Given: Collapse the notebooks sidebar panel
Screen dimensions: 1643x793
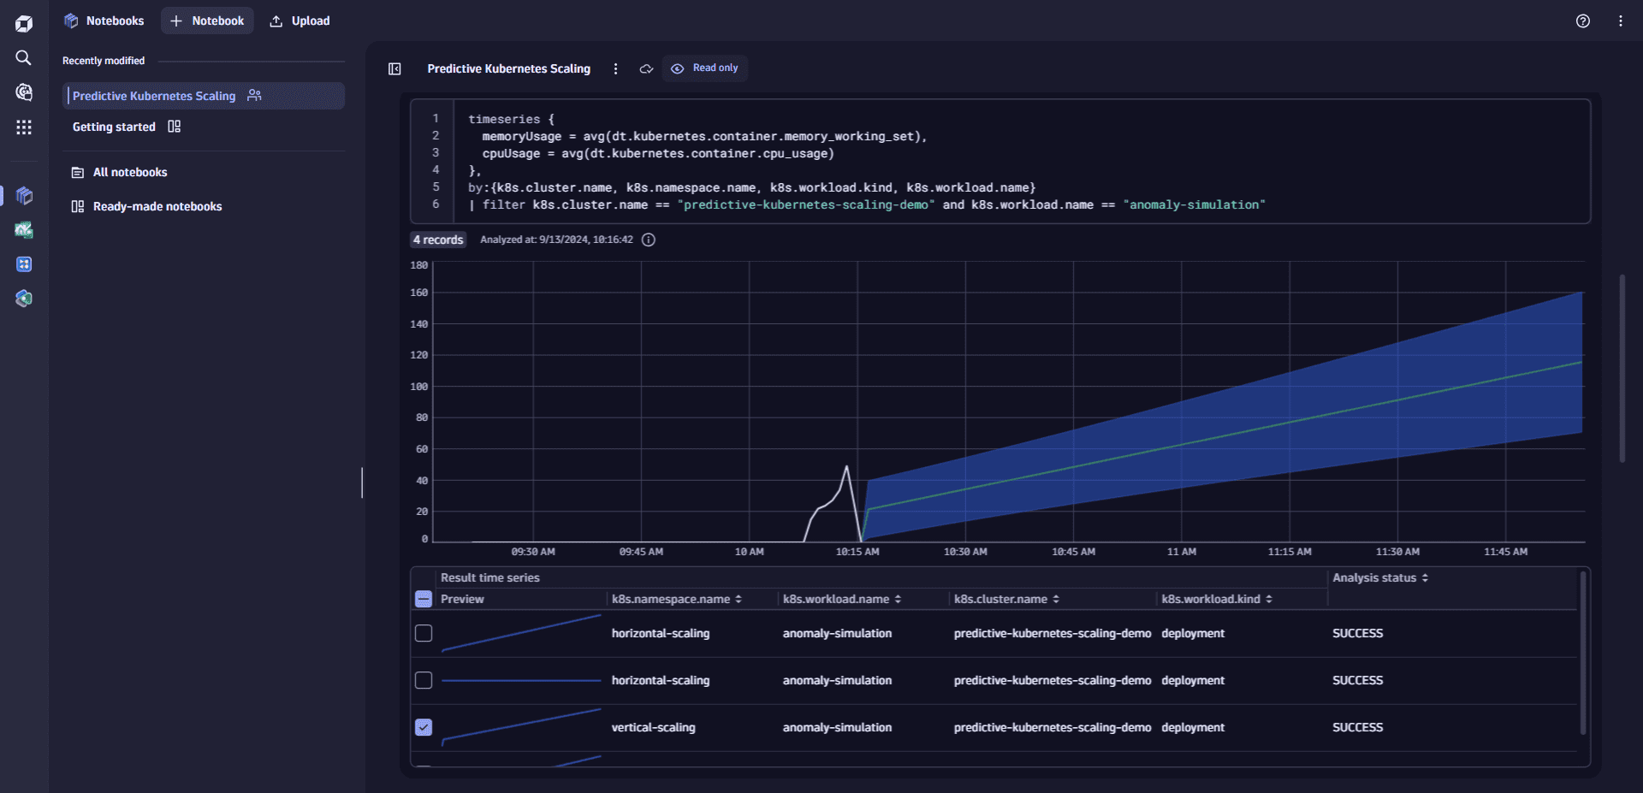Looking at the screenshot, I should [x=394, y=68].
